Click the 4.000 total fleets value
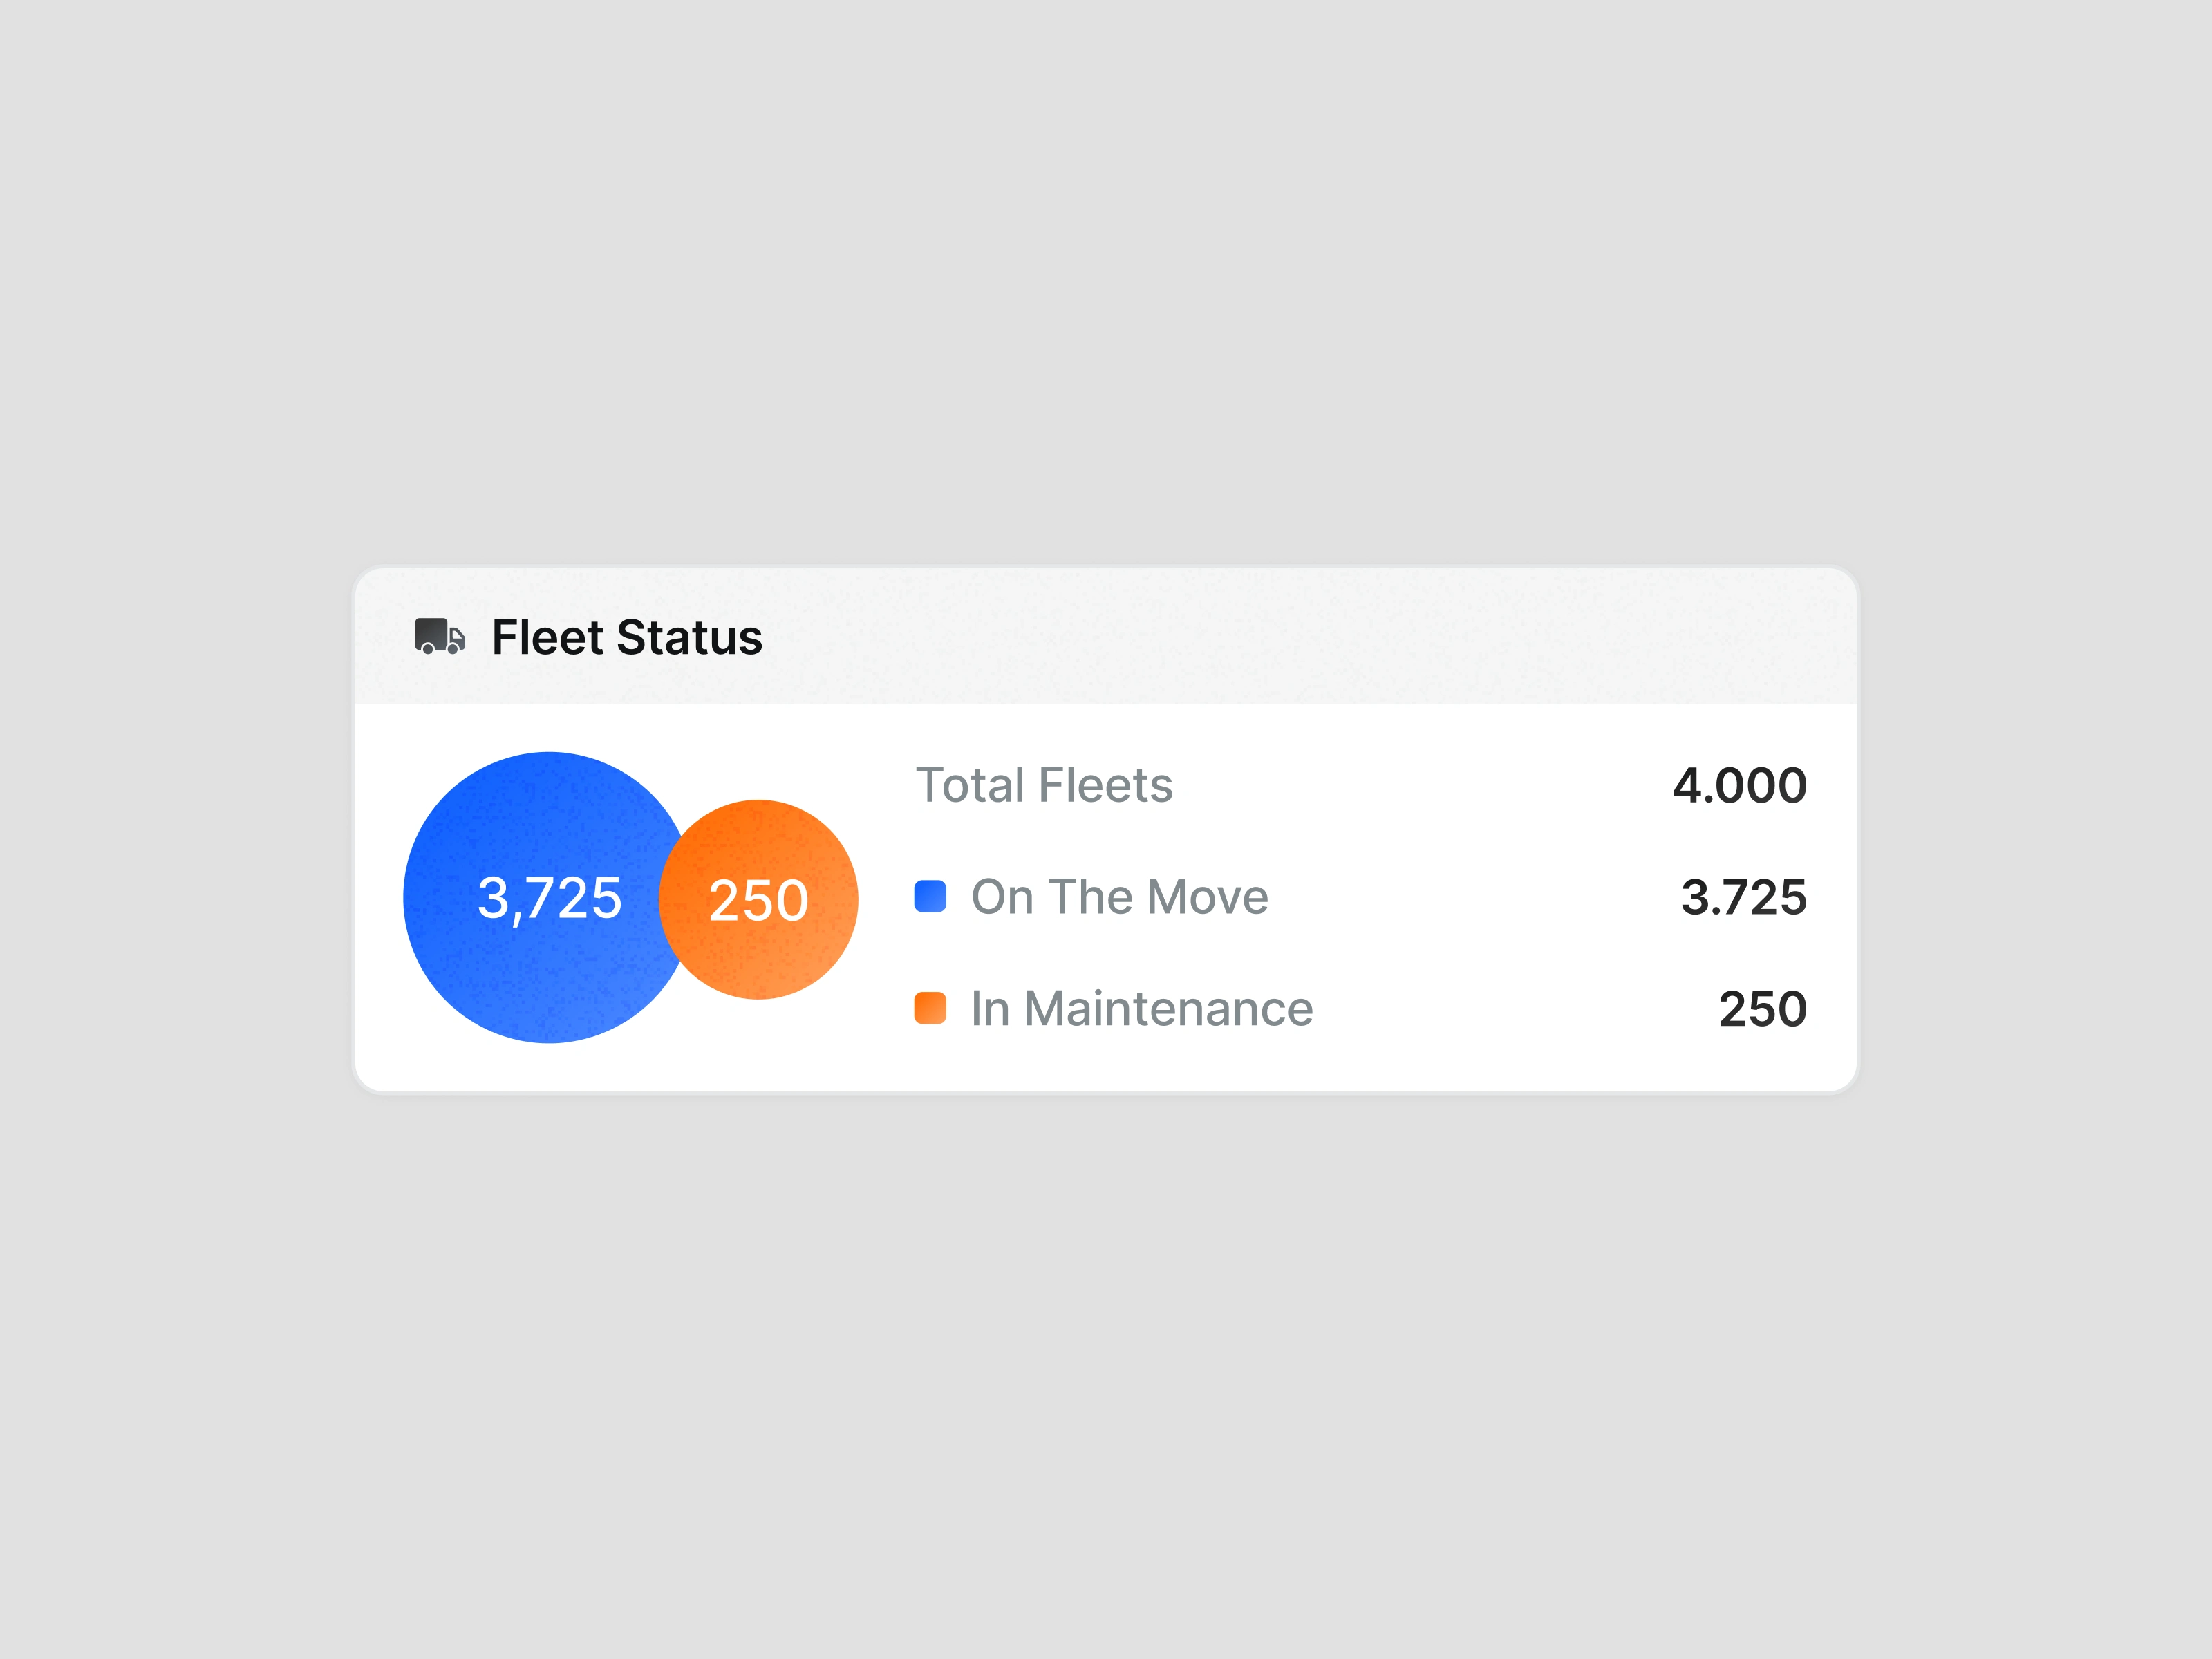The height and width of the screenshot is (1659, 2212). 1739,785
